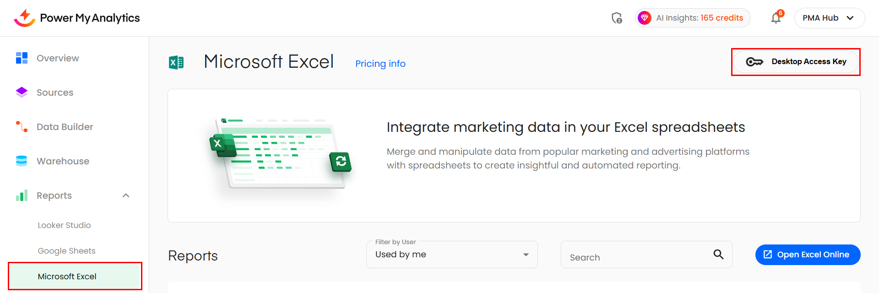
Task: Click the Overview dashboard icon
Action: click(x=22, y=58)
